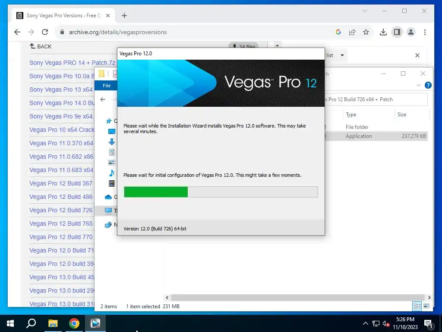Share this page via share icon
This screenshot has height=332, width=442.
352,32
